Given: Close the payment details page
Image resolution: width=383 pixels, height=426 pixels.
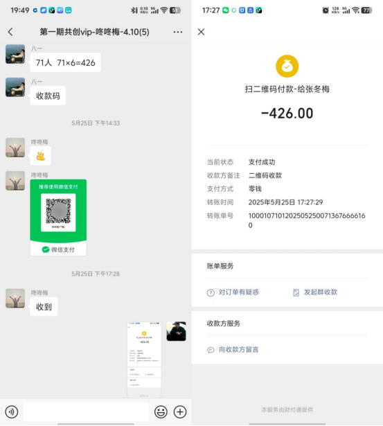Looking at the screenshot, I should point(202,32).
